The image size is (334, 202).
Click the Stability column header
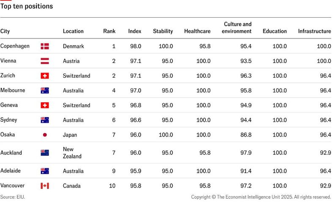point(163,31)
